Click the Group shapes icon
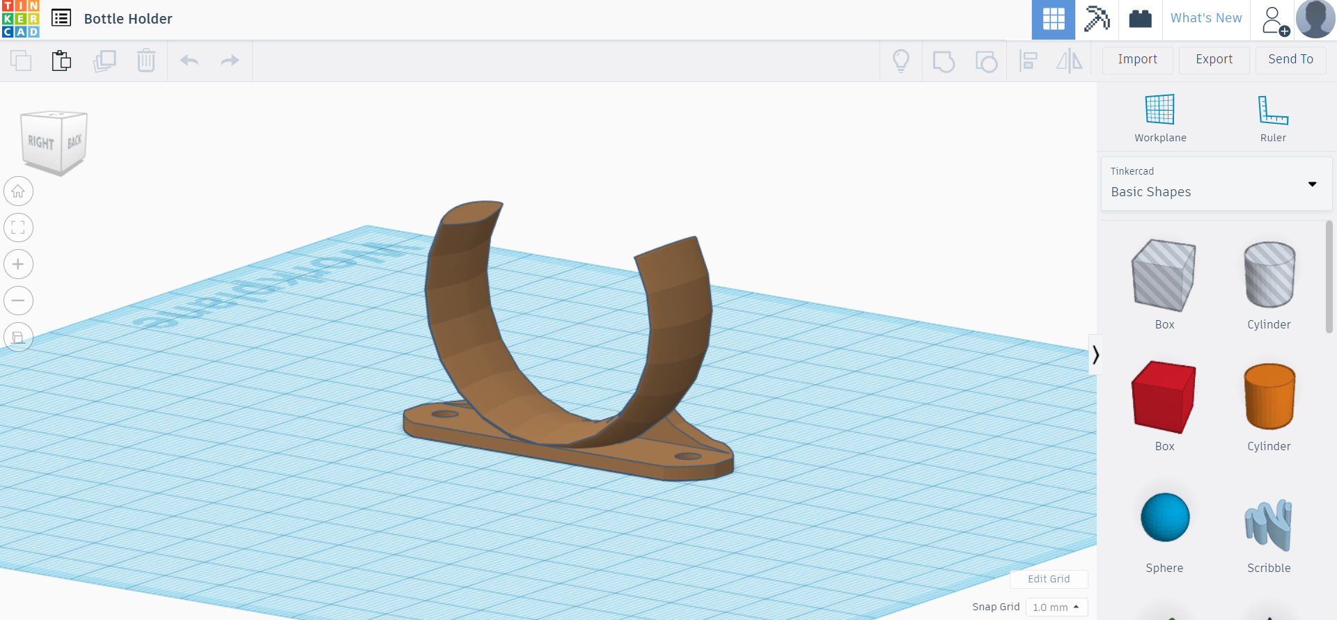The width and height of the screenshot is (1337, 620). [x=944, y=61]
